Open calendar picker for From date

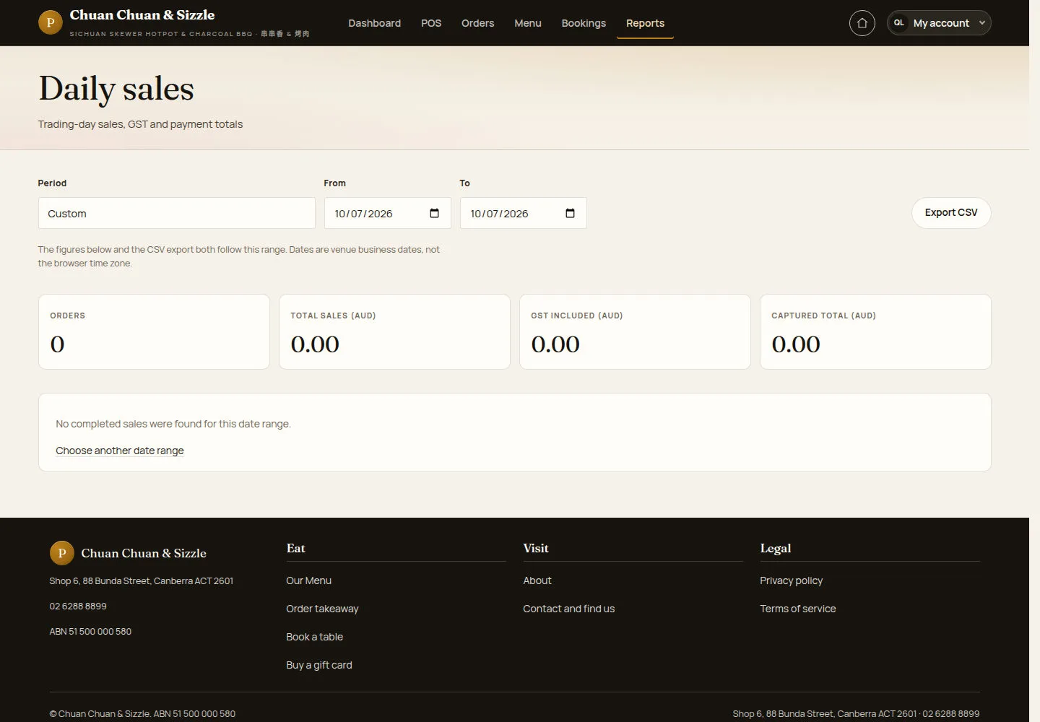434,213
